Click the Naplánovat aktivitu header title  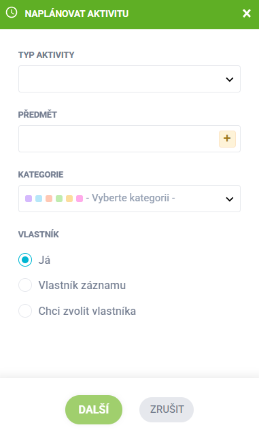point(77,14)
